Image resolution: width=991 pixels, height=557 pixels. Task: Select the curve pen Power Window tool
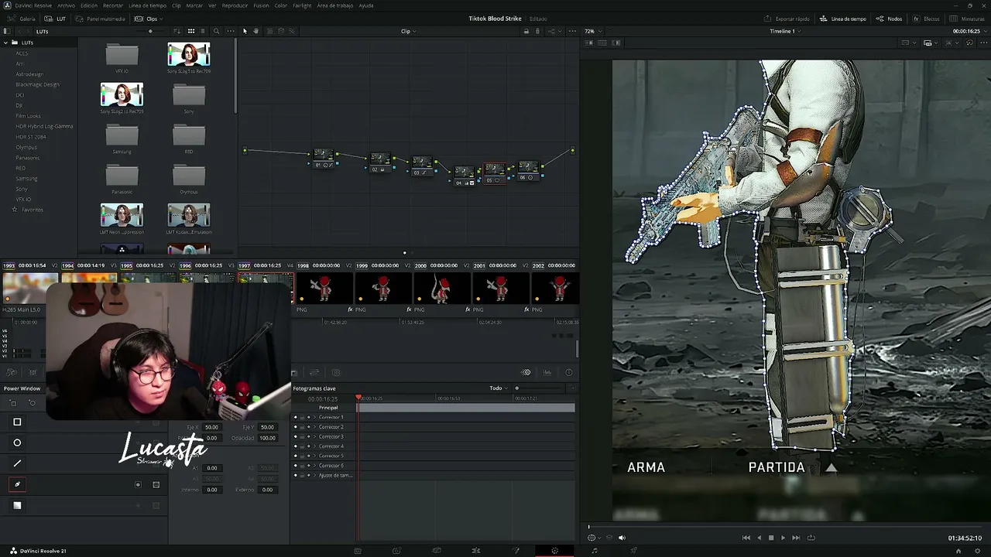pyautogui.click(x=17, y=484)
